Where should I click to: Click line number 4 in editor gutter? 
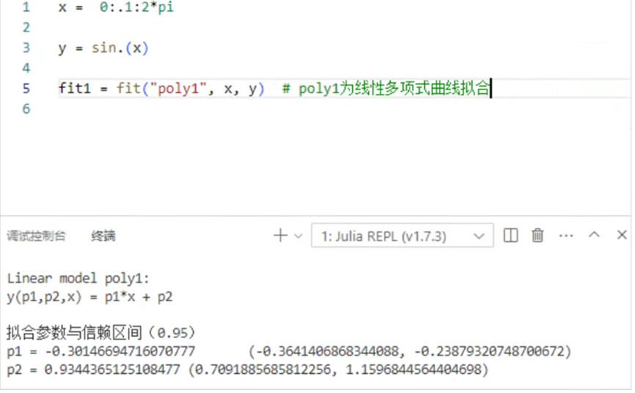[26, 68]
